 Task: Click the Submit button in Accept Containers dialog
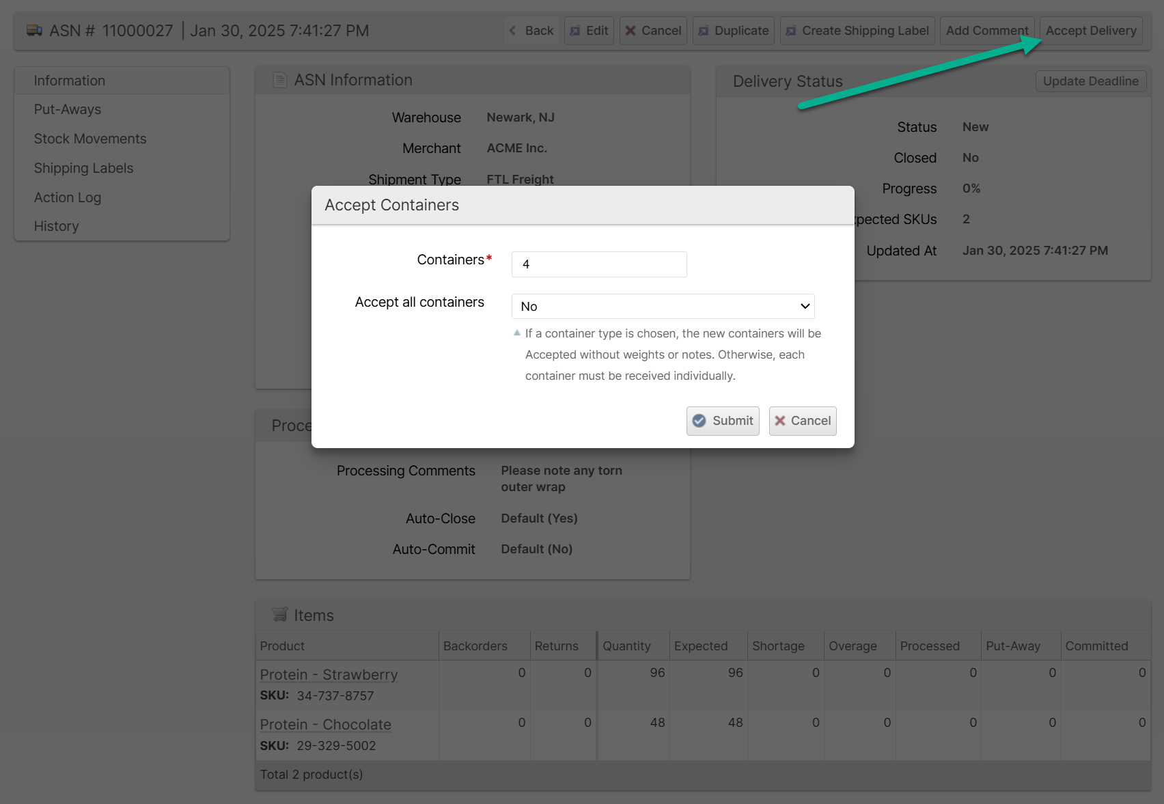(723, 421)
